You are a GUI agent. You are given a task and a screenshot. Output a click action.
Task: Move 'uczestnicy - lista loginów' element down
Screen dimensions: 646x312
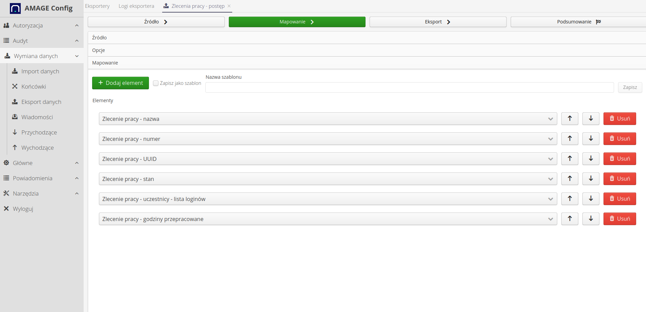pos(591,199)
